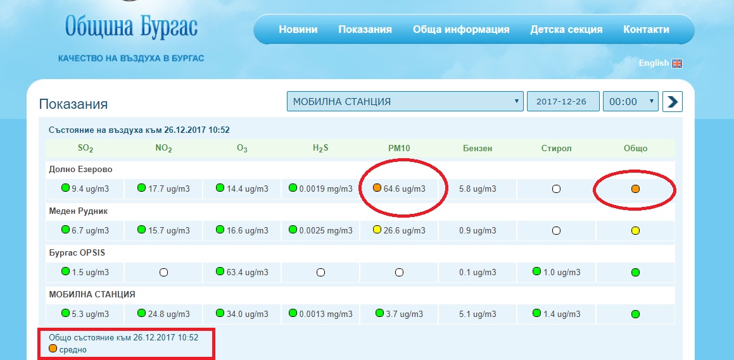Image resolution: width=734 pixels, height=360 pixels.
Task: Click the Бензен column header
Action: click(478, 149)
